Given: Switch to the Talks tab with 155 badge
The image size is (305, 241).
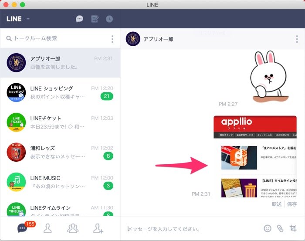Looking at the screenshot, I should 23,228.
